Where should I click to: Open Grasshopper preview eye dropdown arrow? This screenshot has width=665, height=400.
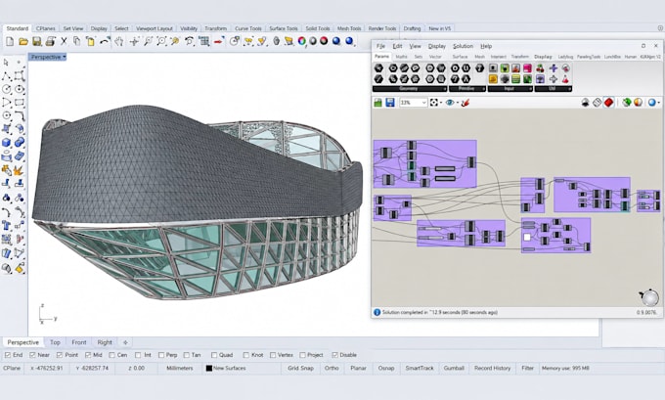pos(458,103)
